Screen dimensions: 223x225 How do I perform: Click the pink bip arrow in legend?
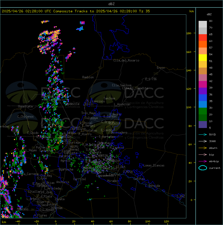(x=203, y=154)
